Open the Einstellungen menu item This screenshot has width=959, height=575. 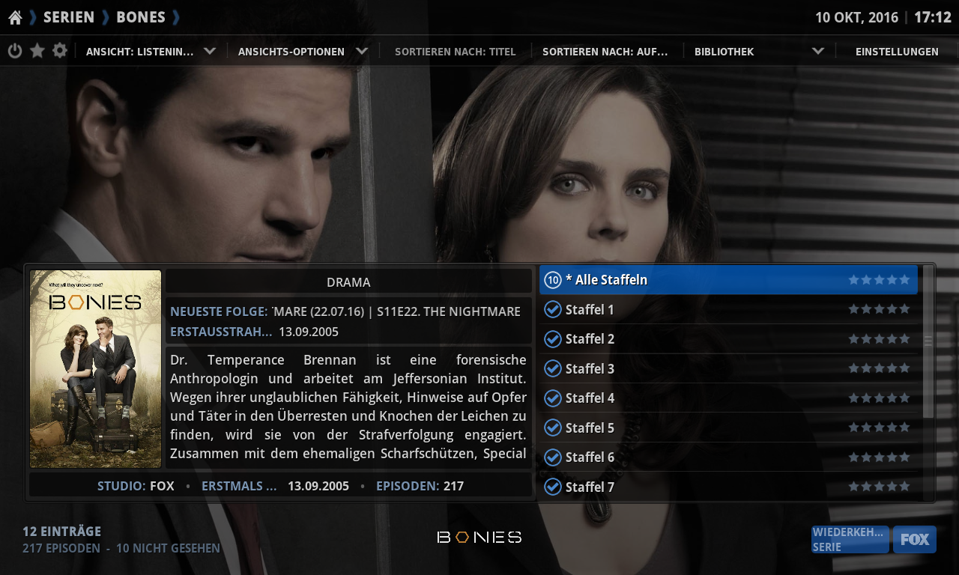897,52
